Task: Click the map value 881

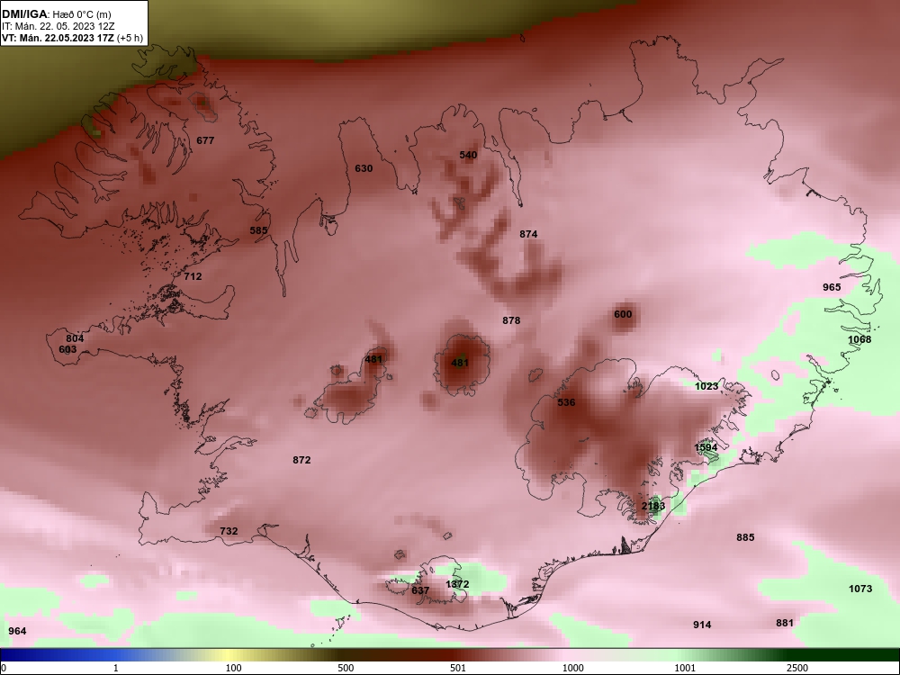Action: [x=785, y=623]
